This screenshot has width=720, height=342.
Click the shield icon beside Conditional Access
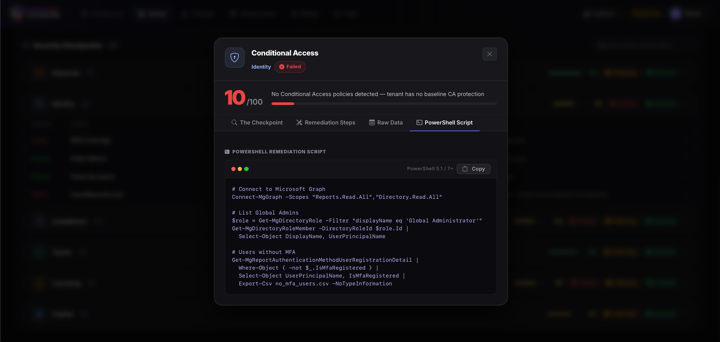click(235, 57)
